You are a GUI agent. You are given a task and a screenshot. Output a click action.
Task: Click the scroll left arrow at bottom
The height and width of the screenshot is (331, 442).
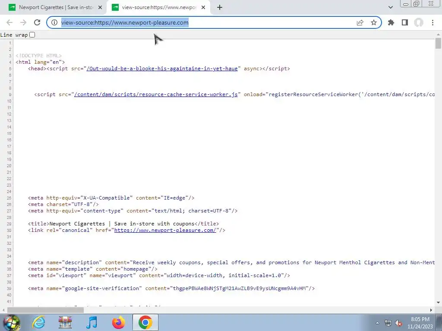click(x=3, y=310)
